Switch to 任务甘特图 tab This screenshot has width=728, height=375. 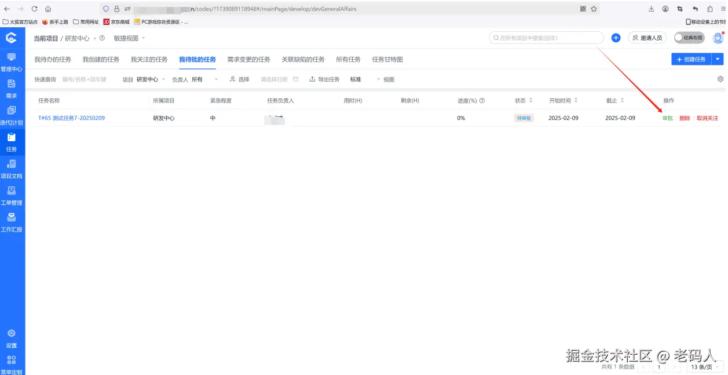point(387,60)
